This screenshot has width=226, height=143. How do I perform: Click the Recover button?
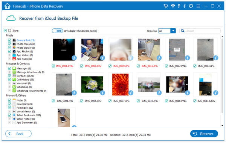204,134
